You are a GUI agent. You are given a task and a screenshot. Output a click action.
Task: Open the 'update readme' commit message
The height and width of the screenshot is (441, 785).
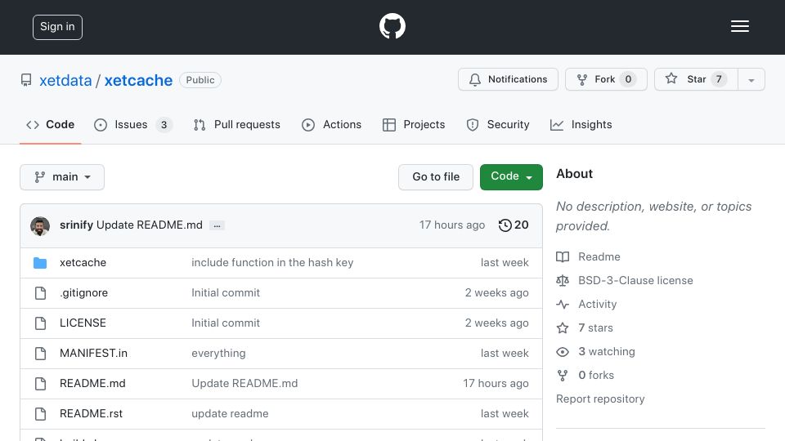coord(230,414)
